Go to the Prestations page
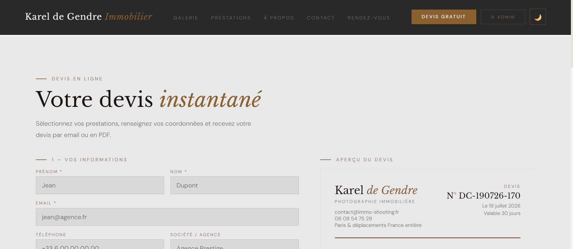Image resolution: width=573 pixels, height=249 pixels. tap(231, 18)
